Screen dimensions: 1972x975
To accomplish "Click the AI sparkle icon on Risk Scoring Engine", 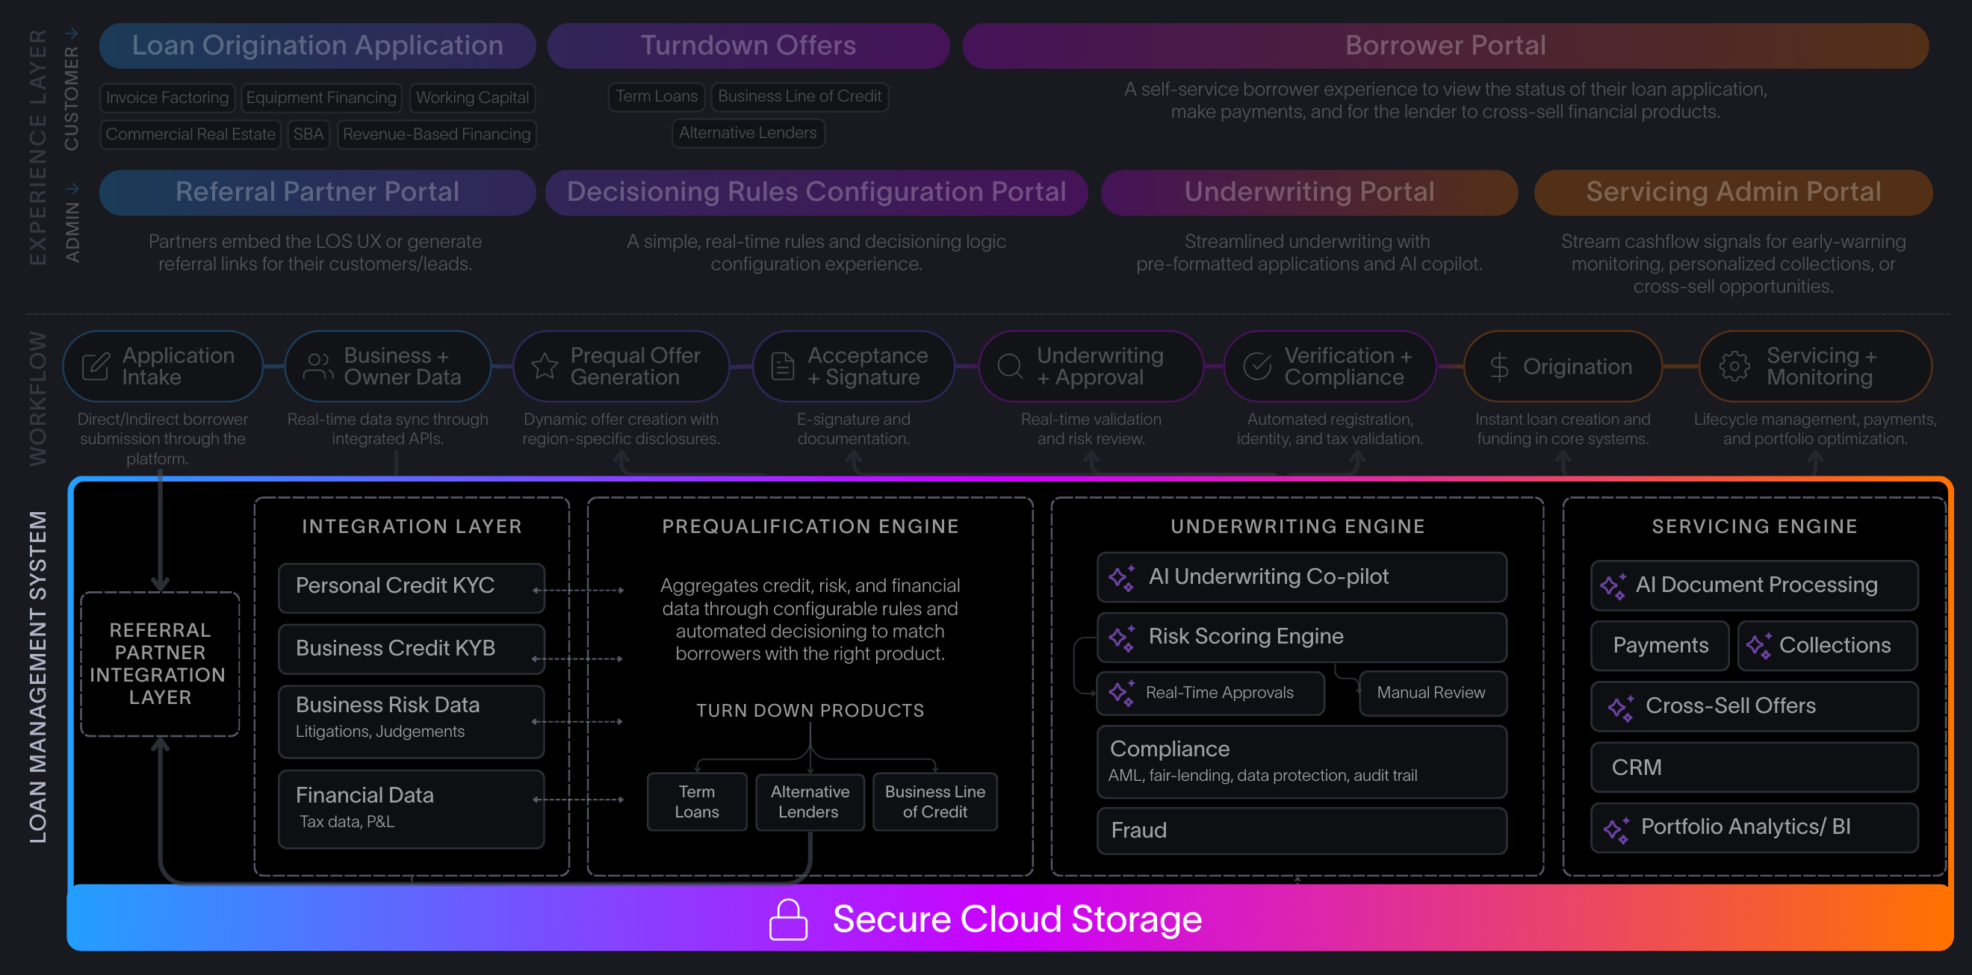I will point(1122,638).
